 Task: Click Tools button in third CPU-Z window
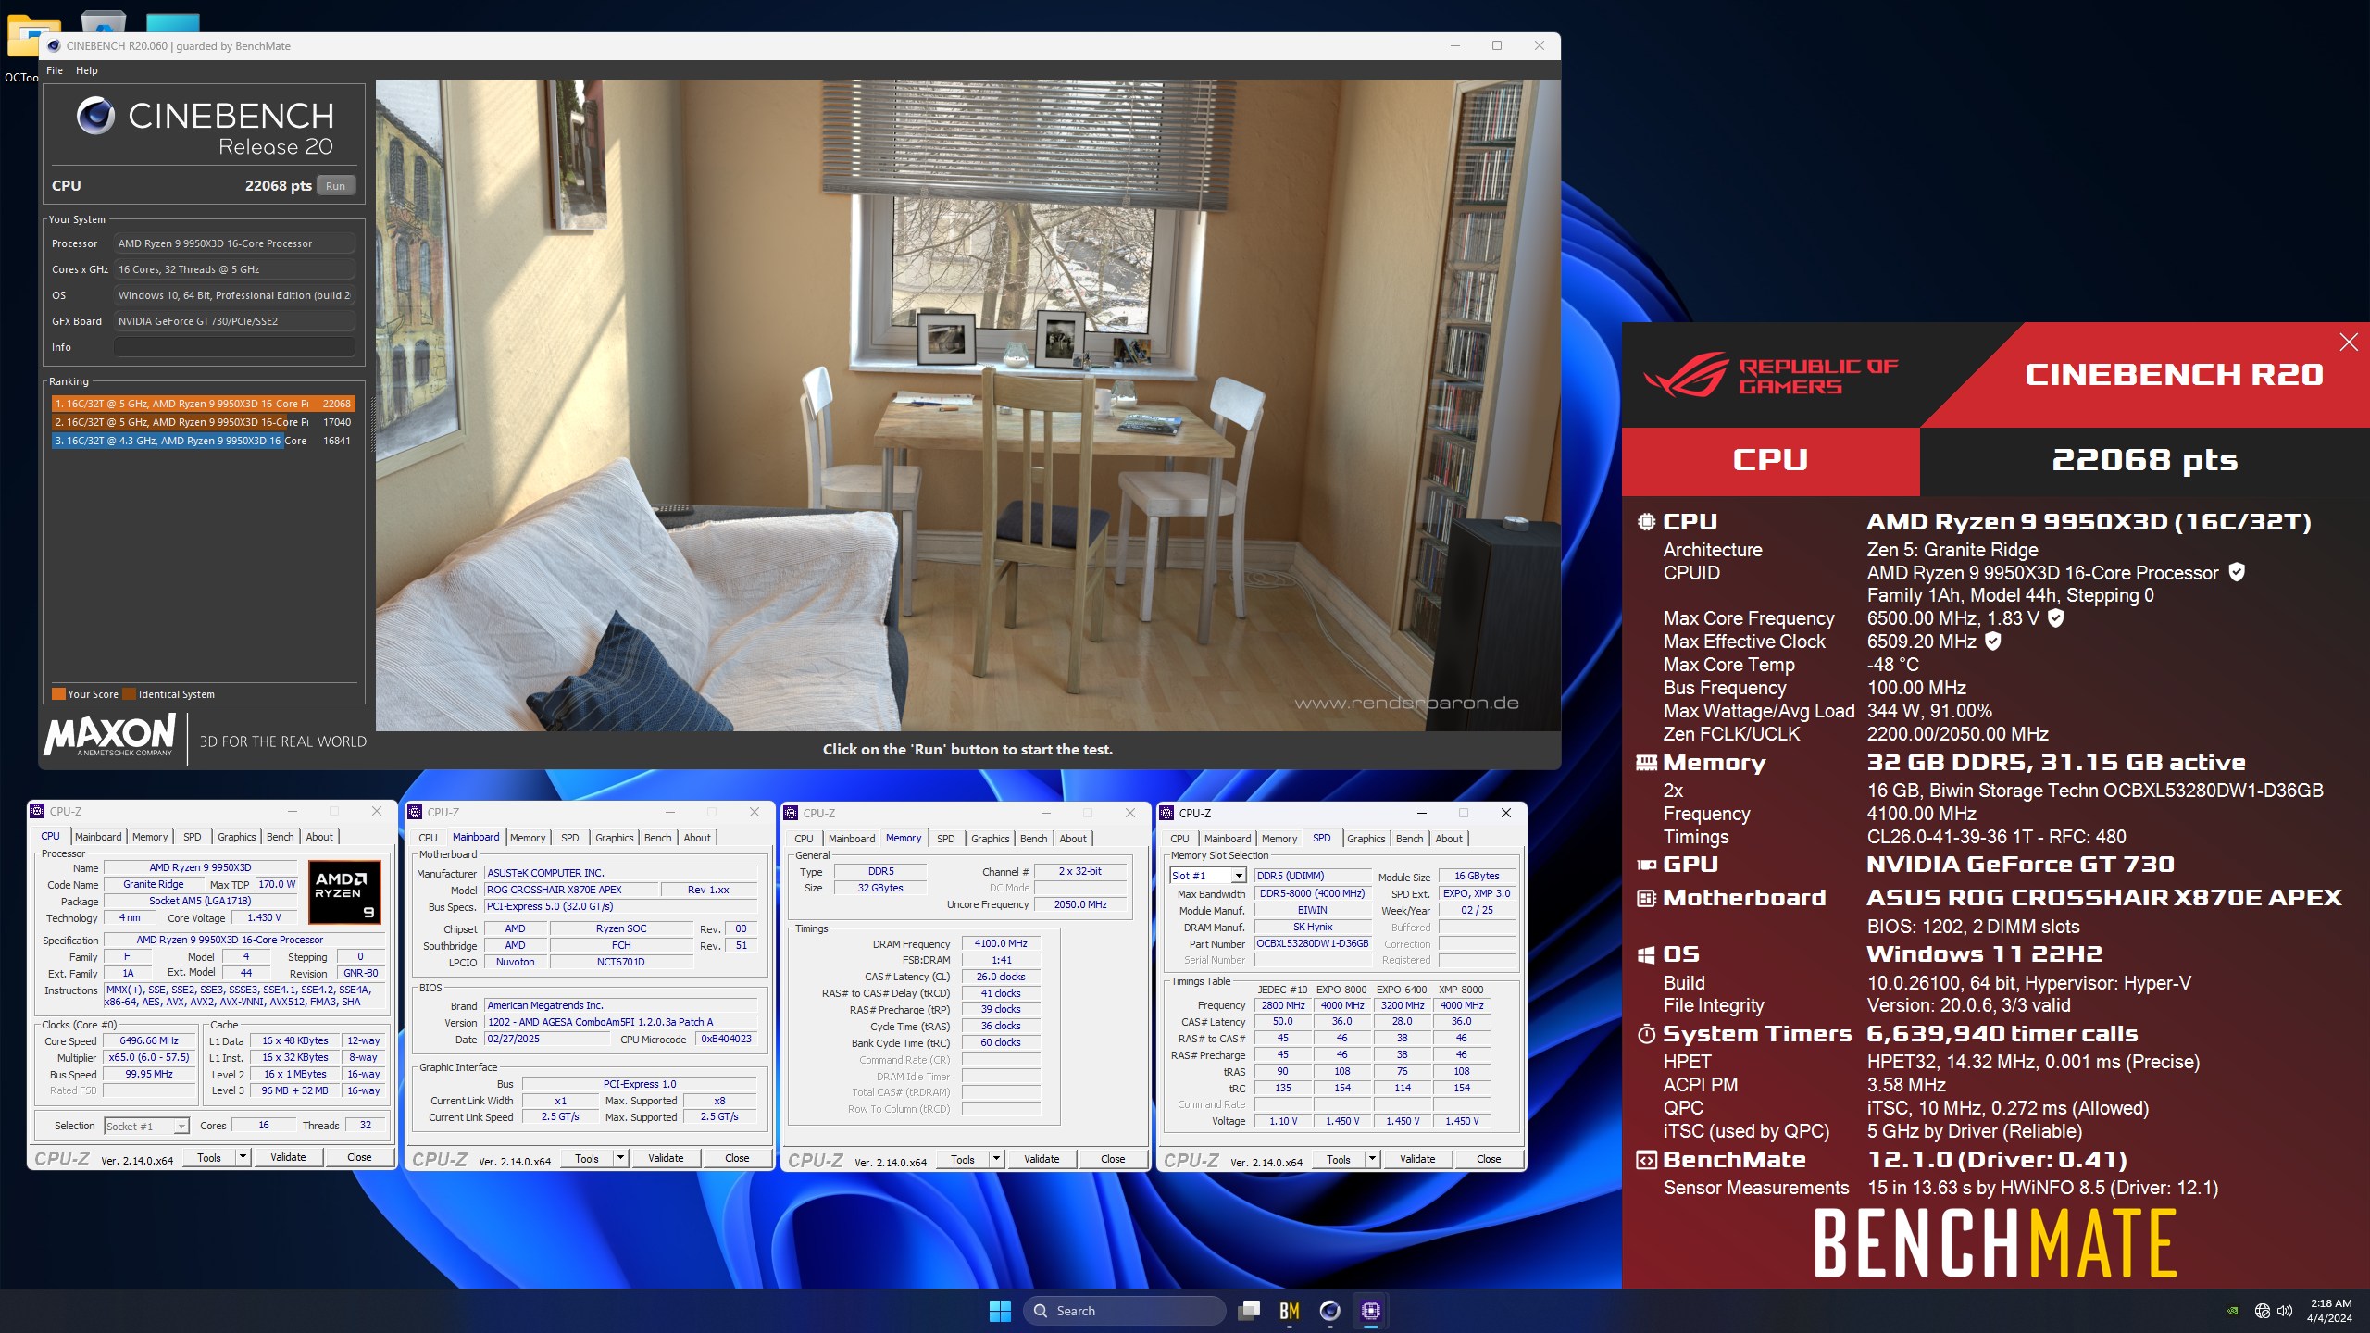point(963,1159)
